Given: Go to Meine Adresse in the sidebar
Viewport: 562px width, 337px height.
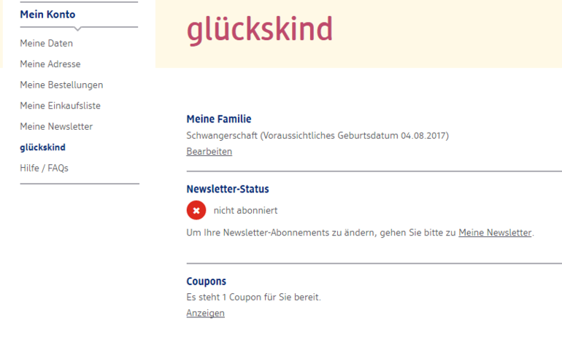Looking at the screenshot, I should [50, 64].
